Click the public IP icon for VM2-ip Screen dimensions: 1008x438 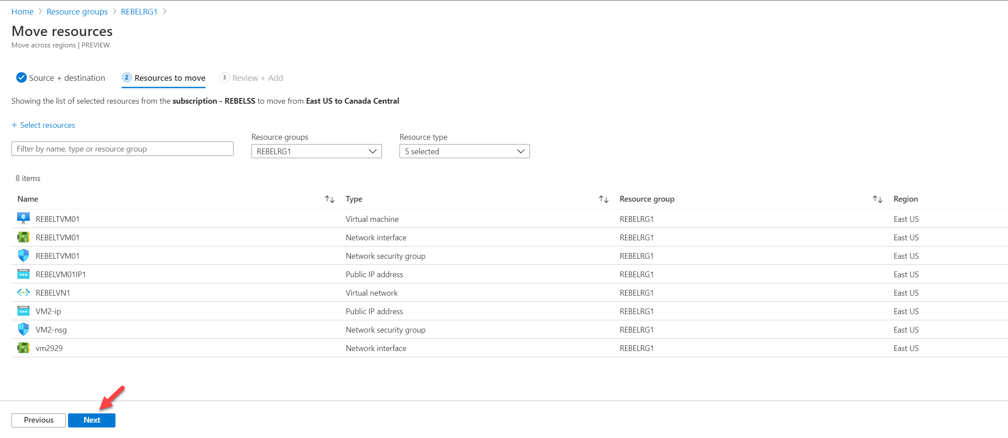pos(23,311)
